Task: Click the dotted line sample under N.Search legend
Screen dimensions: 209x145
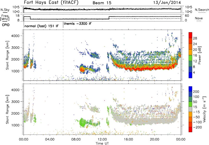Action: pyautogui.click(x=202, y=13)
